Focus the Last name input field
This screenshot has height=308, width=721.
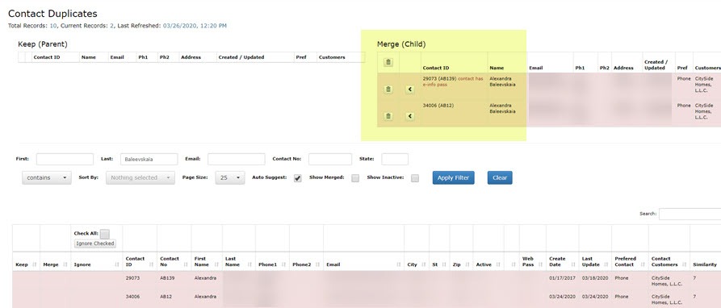pos(149,160)
